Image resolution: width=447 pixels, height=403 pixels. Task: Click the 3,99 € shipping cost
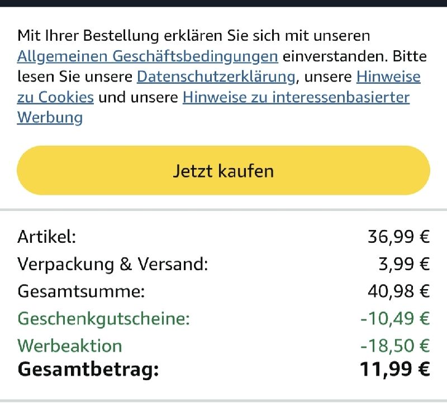(x=404, y=264)
